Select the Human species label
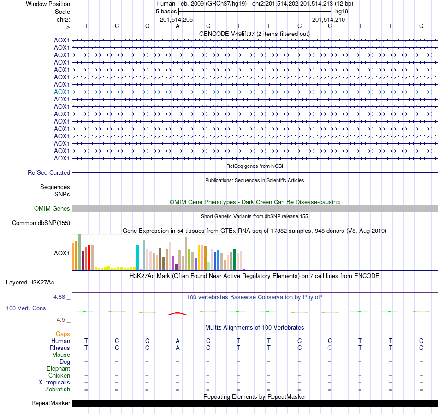The height and width of the screenshot is (414, 438). [x=60, y=341]
